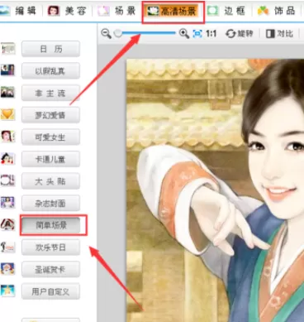Click the magazine icon beside 杂志封面
The image size is (304, 322).
tap(7, 203)
